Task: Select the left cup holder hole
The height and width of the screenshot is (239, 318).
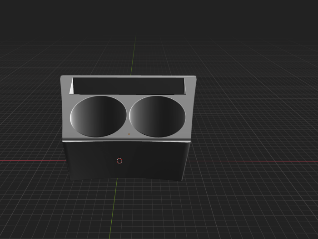Action: pos(99,116)
